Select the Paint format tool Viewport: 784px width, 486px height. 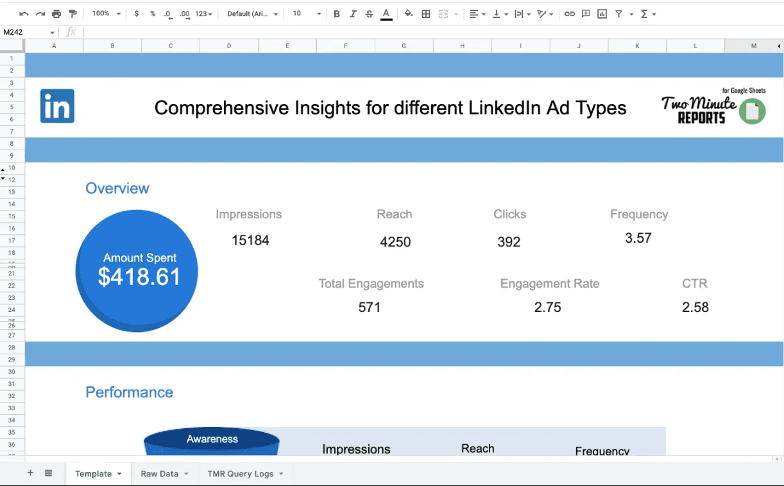coord(72,13)
